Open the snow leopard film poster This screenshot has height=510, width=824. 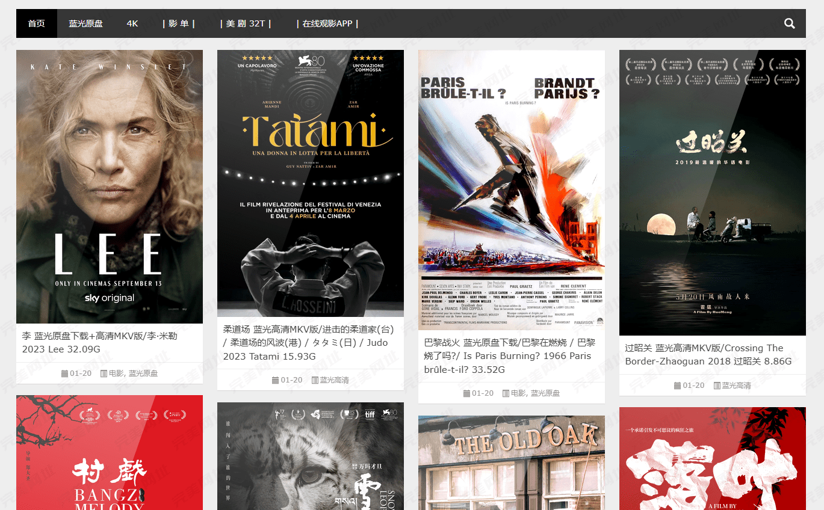click(x=311, y=456)
